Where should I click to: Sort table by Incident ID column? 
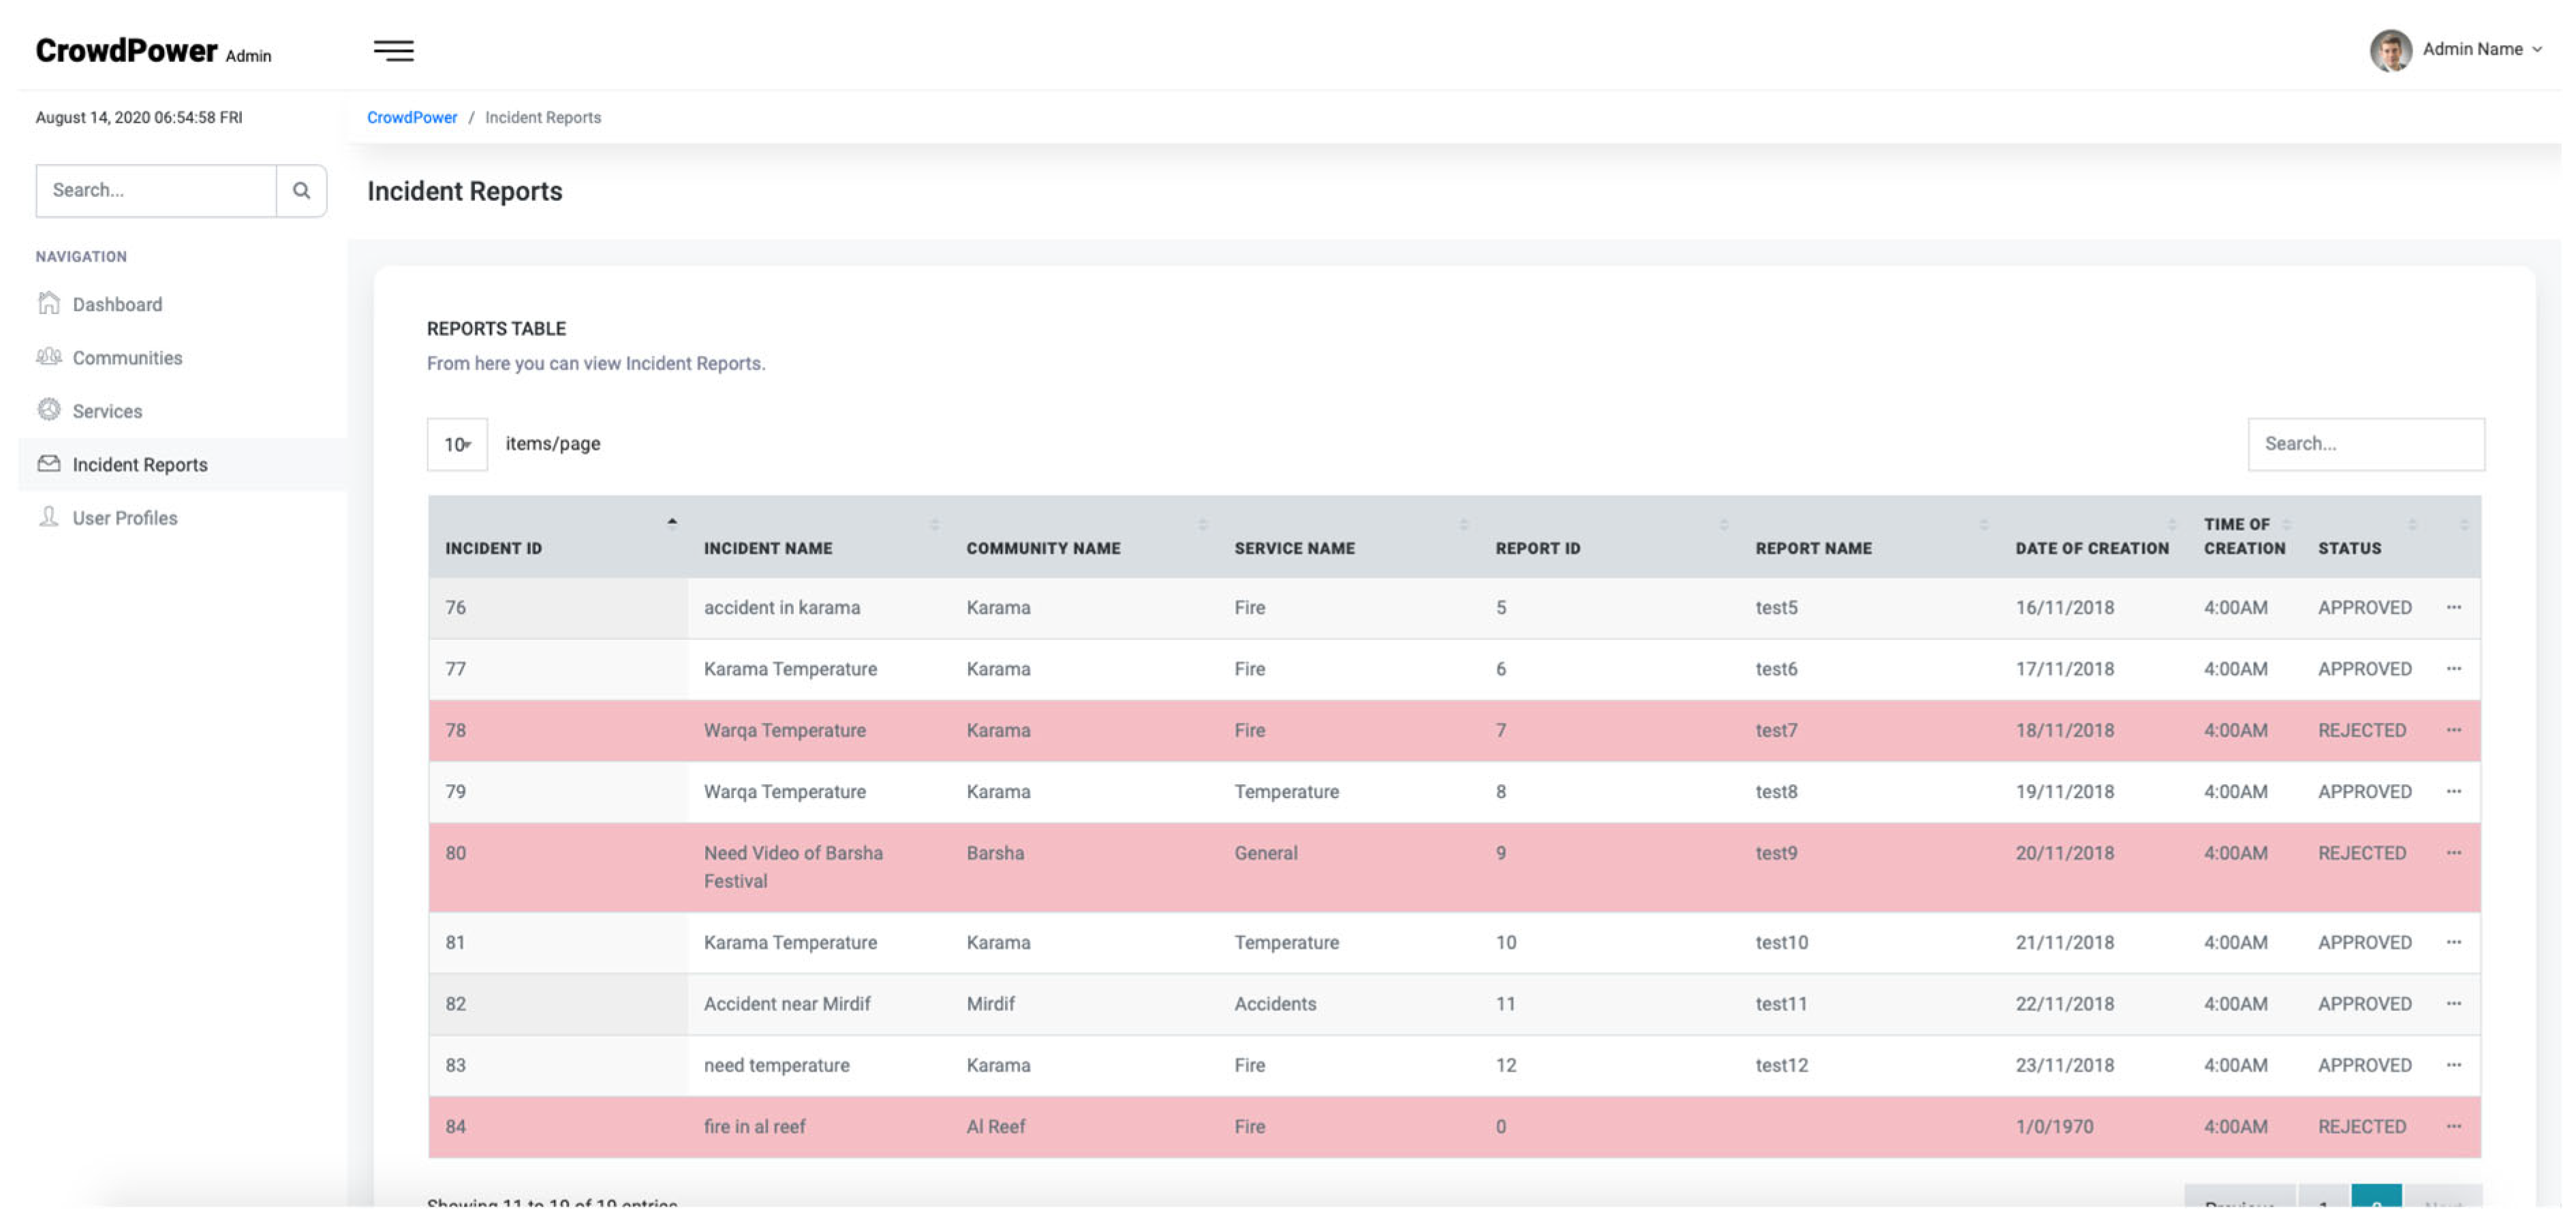[493, 547]
